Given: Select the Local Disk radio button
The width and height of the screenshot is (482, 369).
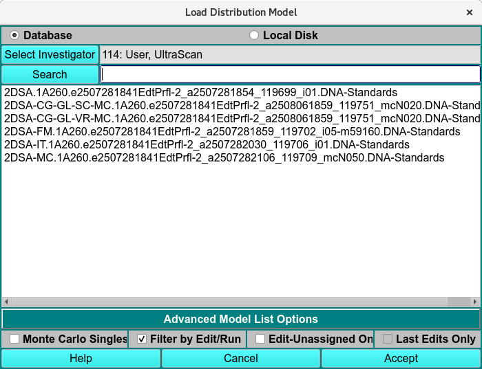Looking at the screenshot, I should [x=254, y=35].
